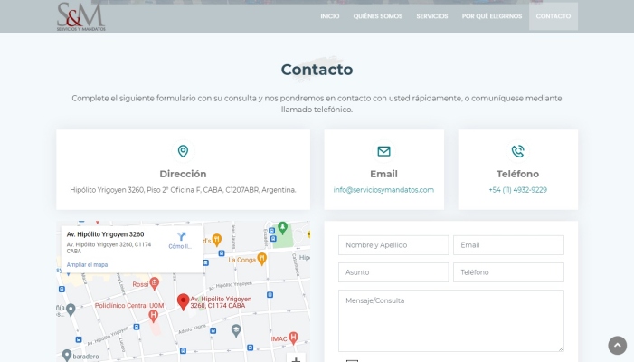Click the Teléfono input field in form
This screenshot has width=634, height=362.
click(508, 272)
